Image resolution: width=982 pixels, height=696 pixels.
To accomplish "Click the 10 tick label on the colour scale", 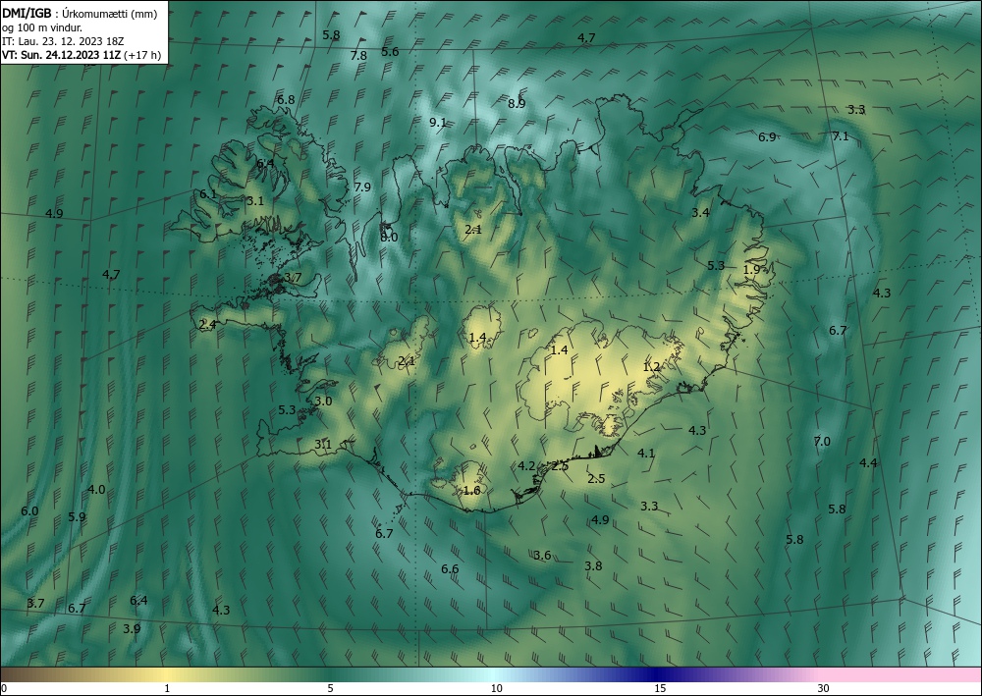I will coord(496,689).
